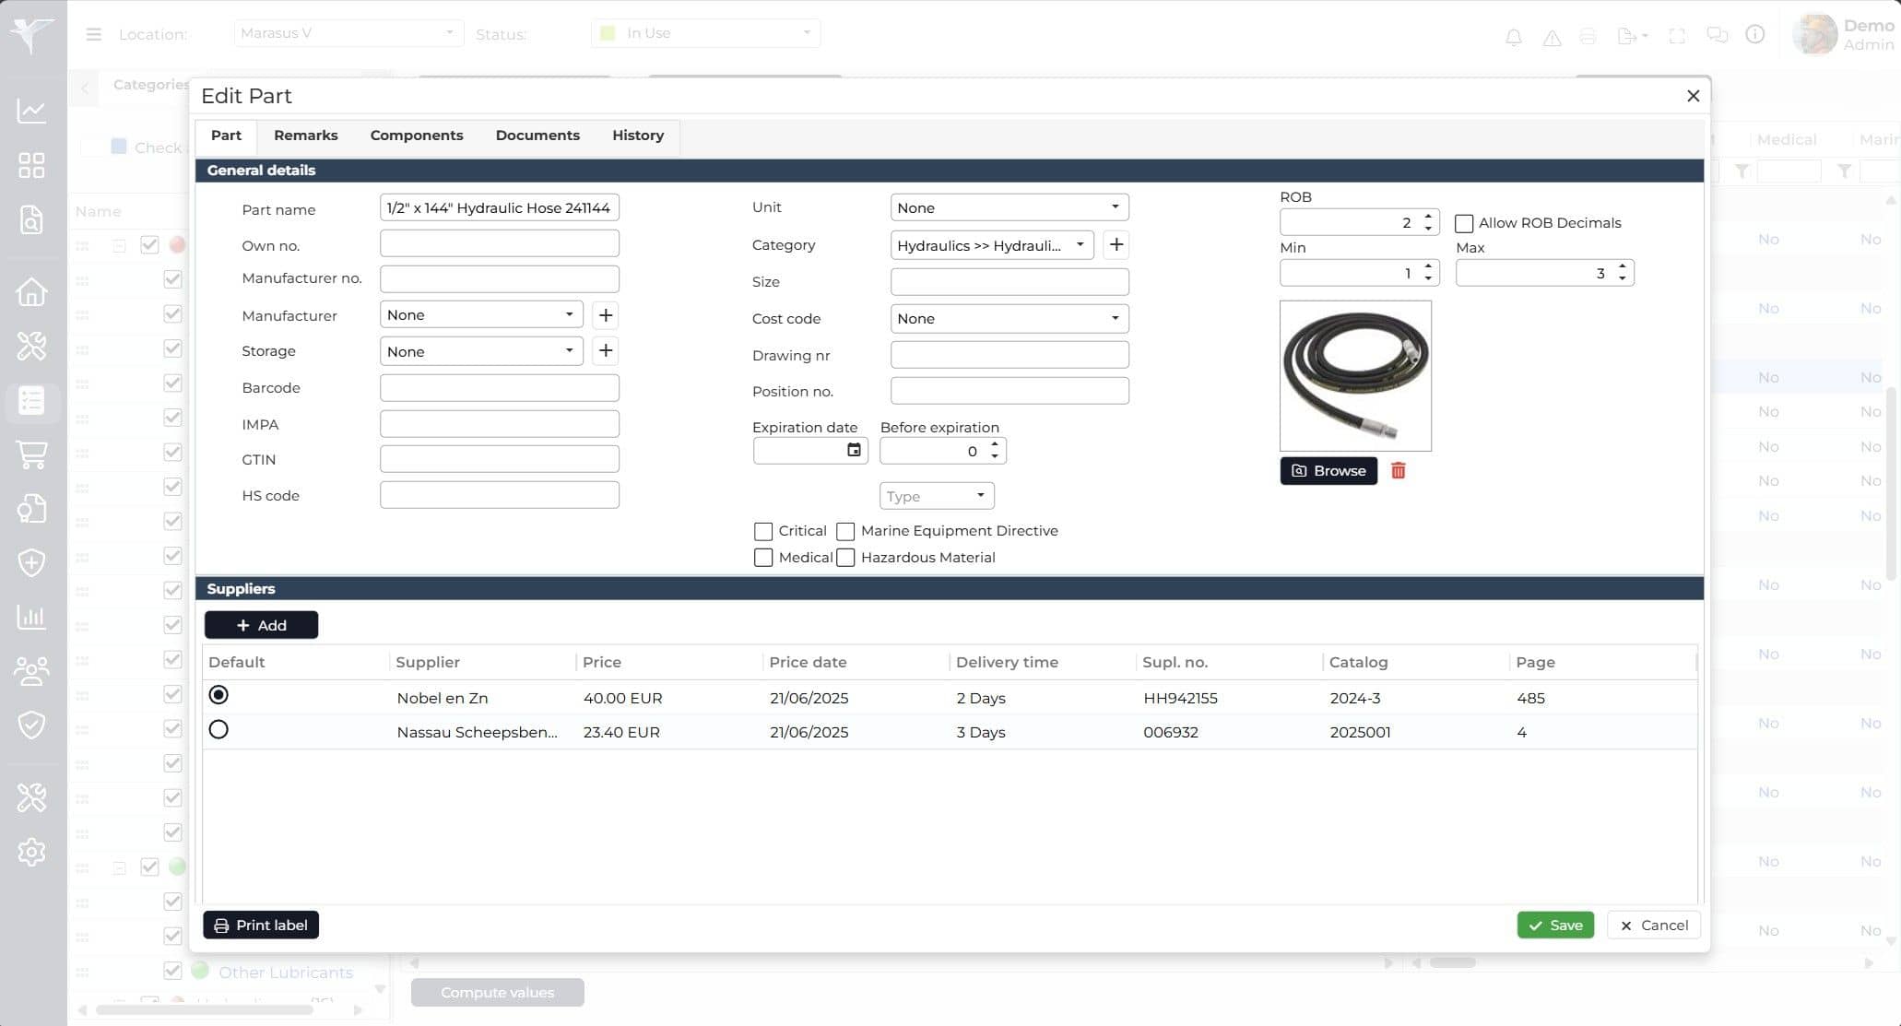Go to the home icon in sidebar
The width and height of the screenshot is (1901, 1026).
point(31,291)
